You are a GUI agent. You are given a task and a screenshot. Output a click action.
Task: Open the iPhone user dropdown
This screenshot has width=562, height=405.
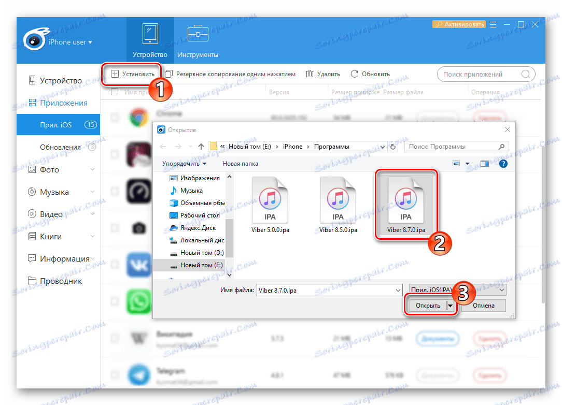(x=71, y=42)
